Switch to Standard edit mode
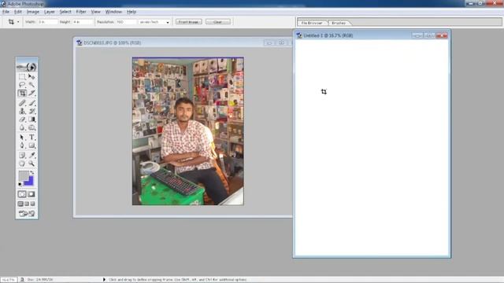 [x=22, y=194]
